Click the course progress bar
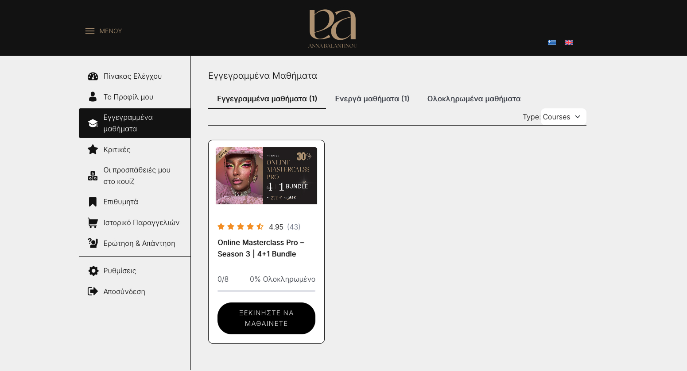The height and width of the screenshot is (371, 687). [266, 291]
